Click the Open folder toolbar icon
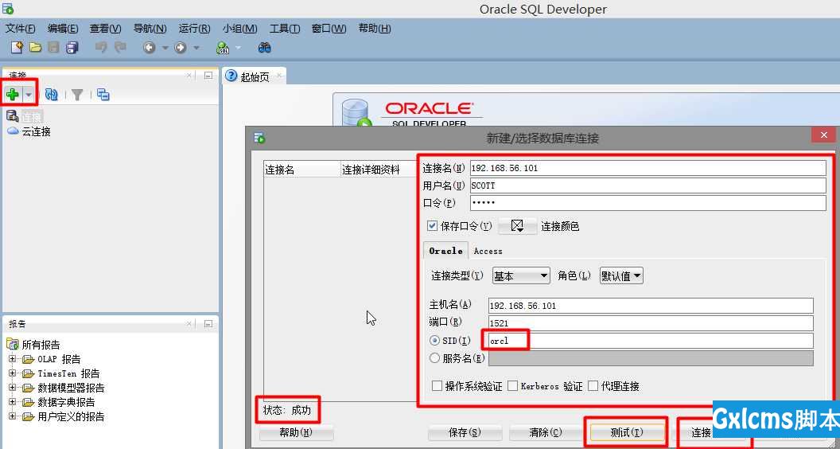The height and width of the screenshot is (449, 840). (35, 47)
